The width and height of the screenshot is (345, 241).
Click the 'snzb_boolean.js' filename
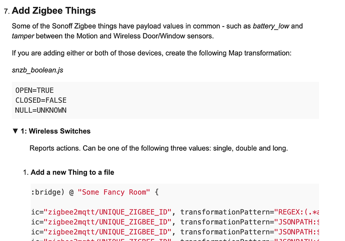point(37,70)
